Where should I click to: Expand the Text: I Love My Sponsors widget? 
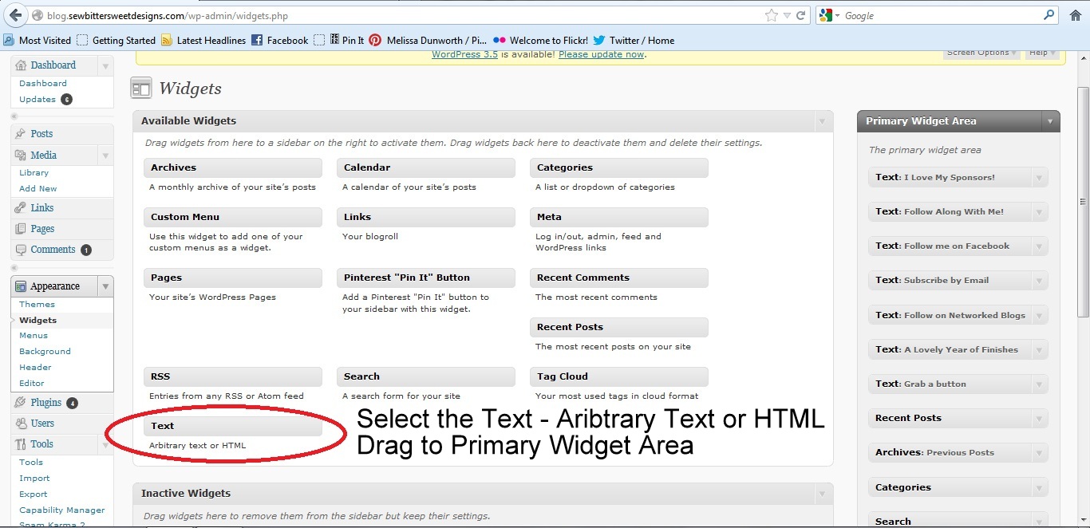(x=1039, y=178)
